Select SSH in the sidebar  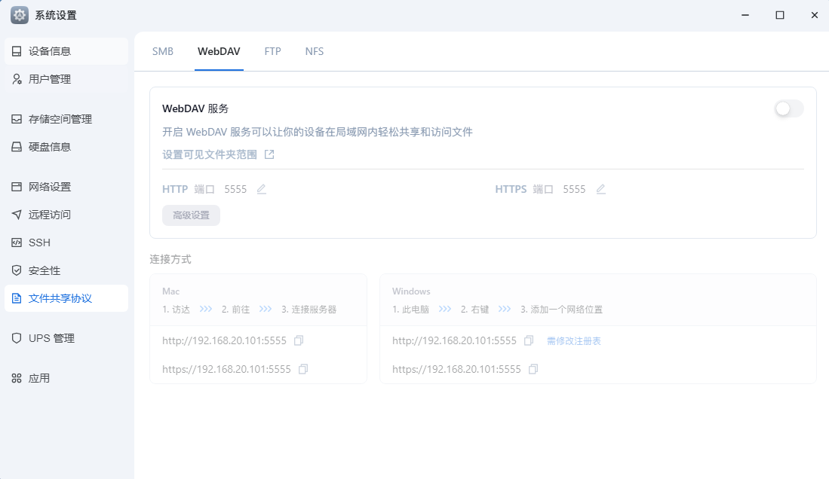coord(66,243)
